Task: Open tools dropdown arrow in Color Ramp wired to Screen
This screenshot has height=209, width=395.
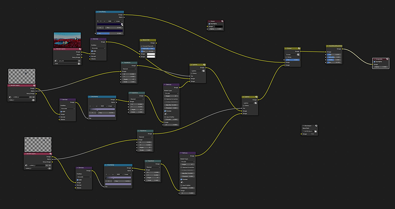Action: coord(105,21)
